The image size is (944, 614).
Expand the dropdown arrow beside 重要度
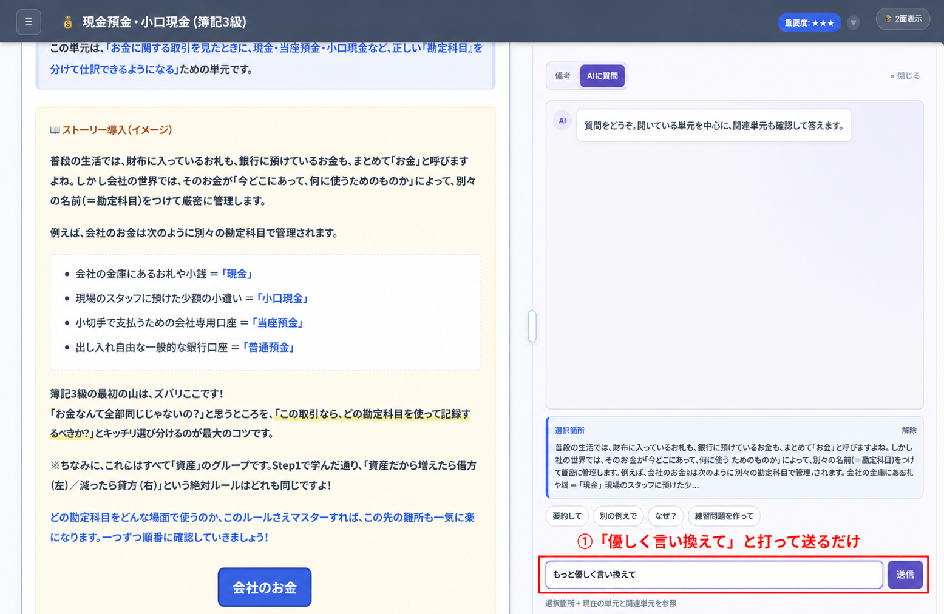(x=854, y=23)
